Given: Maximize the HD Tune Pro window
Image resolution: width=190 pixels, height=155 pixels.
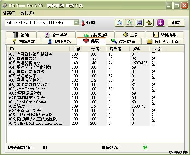Looking at the screenshot, I should point(177,5).
